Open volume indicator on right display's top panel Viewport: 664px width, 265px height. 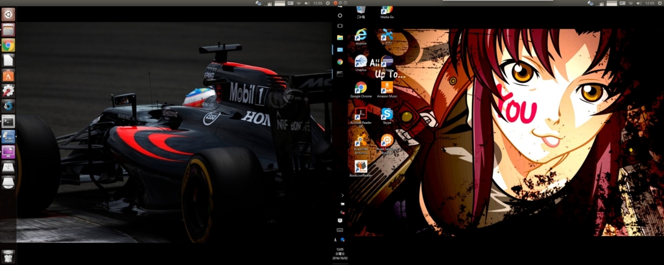[639, 3]
